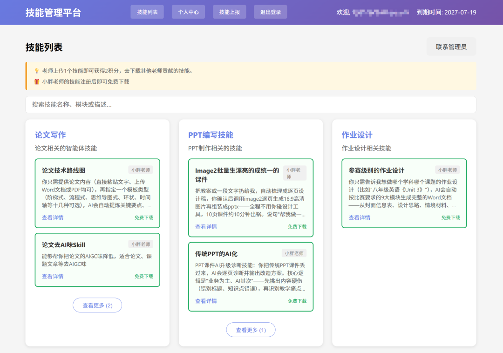Click the PPT制作相关的技能 subtitle
503x353 pixels.
coord(215,148)
